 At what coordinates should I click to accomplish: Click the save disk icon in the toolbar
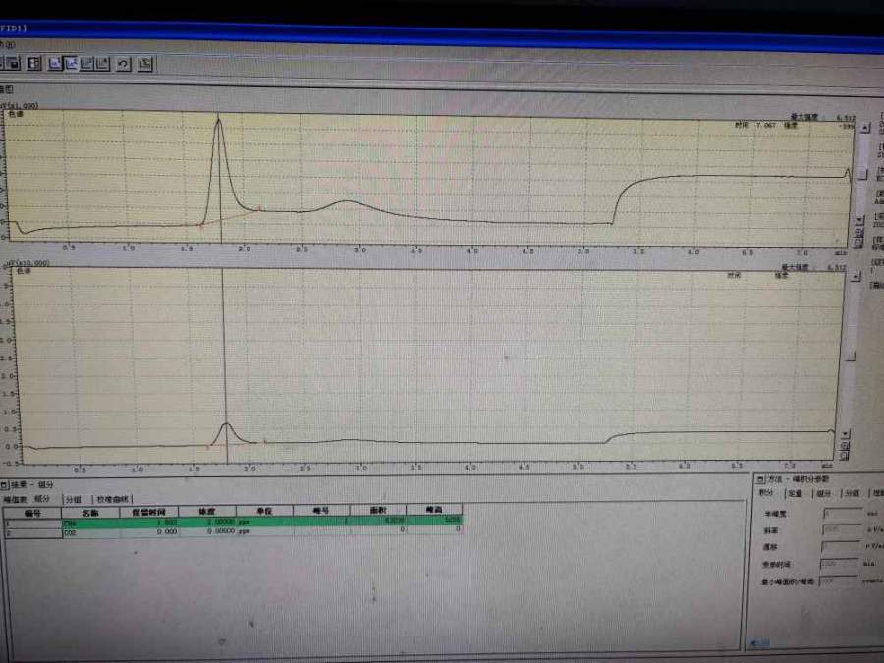point(12,62)
